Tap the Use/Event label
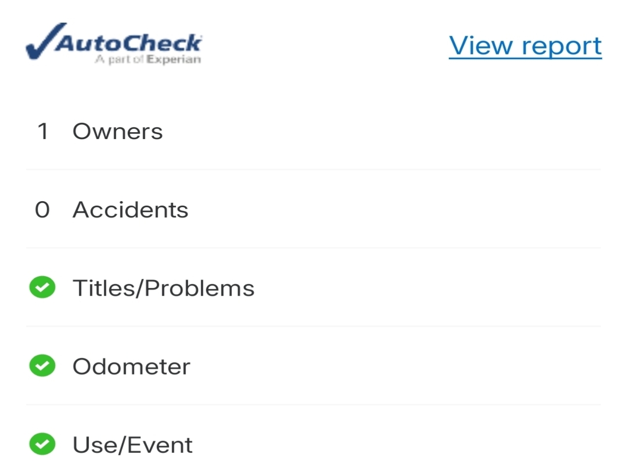The image size is (627, 470). [132, 445]
